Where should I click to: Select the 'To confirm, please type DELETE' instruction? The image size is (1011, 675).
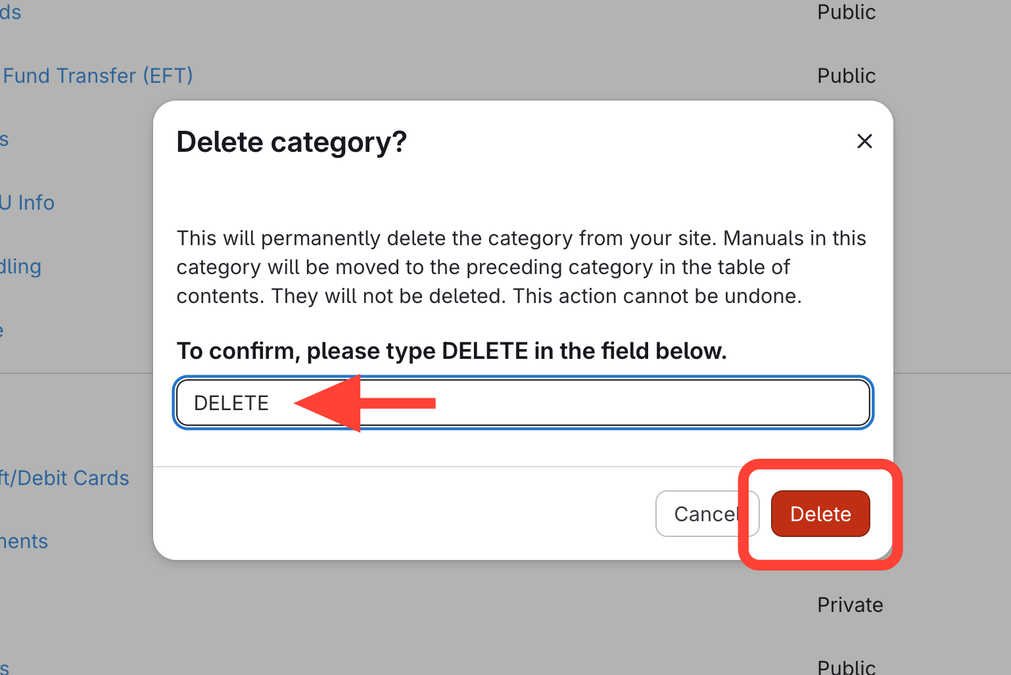[x=452, y=351]
